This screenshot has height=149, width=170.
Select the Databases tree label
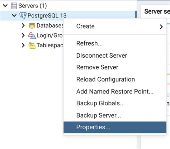click(x=50, y=25)
